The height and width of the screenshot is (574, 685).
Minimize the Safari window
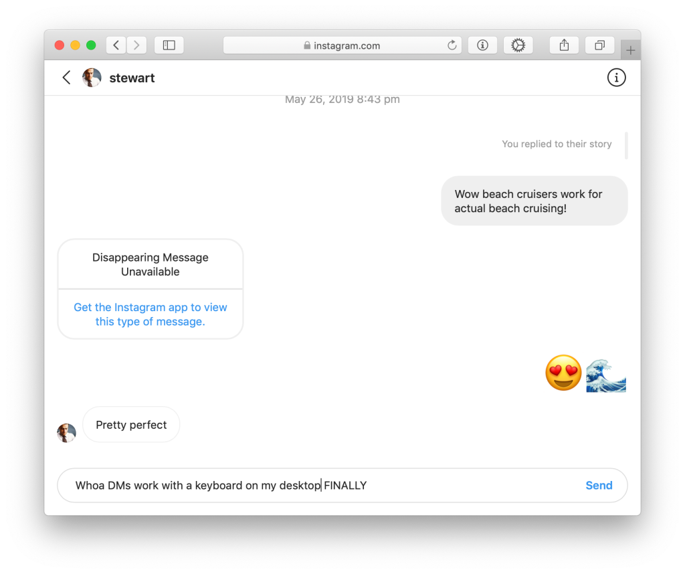click(x=75, y=45)
